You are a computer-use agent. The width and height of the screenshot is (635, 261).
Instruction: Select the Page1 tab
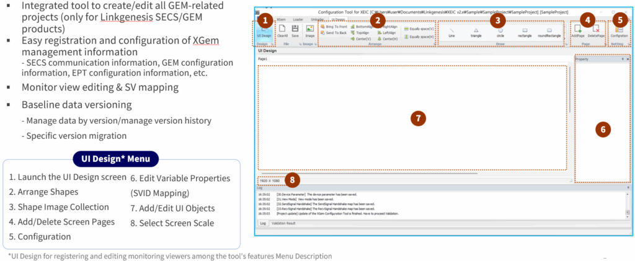coord(263,59)
